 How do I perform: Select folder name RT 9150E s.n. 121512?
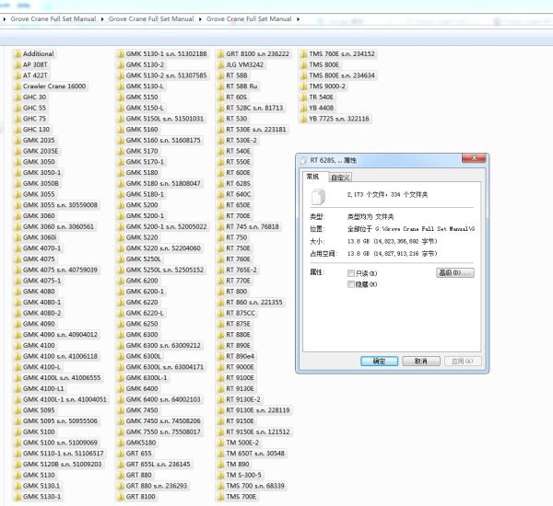tap(258, 431)
